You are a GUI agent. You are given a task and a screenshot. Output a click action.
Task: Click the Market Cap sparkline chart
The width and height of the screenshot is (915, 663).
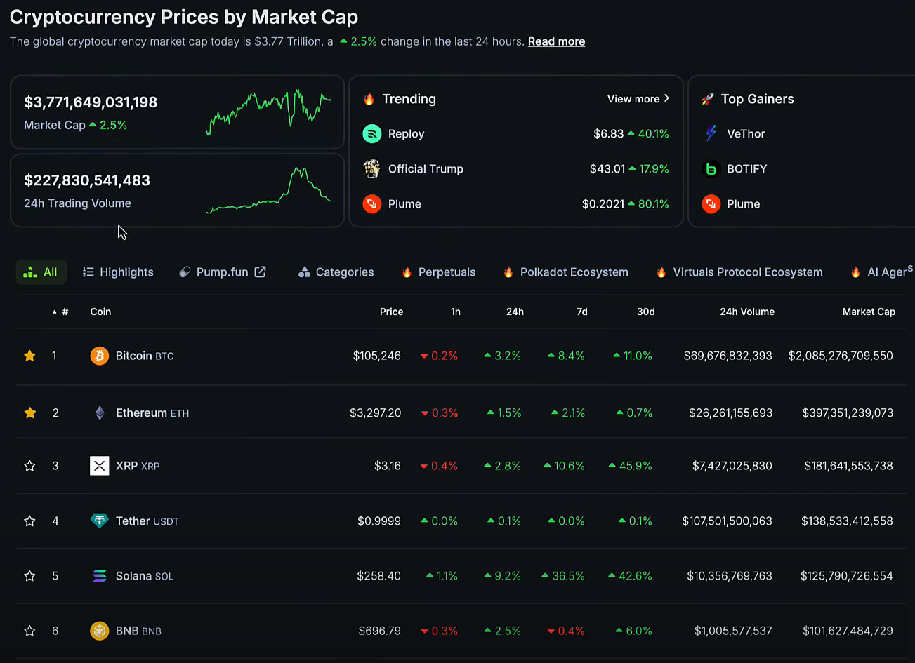(269, 111)
